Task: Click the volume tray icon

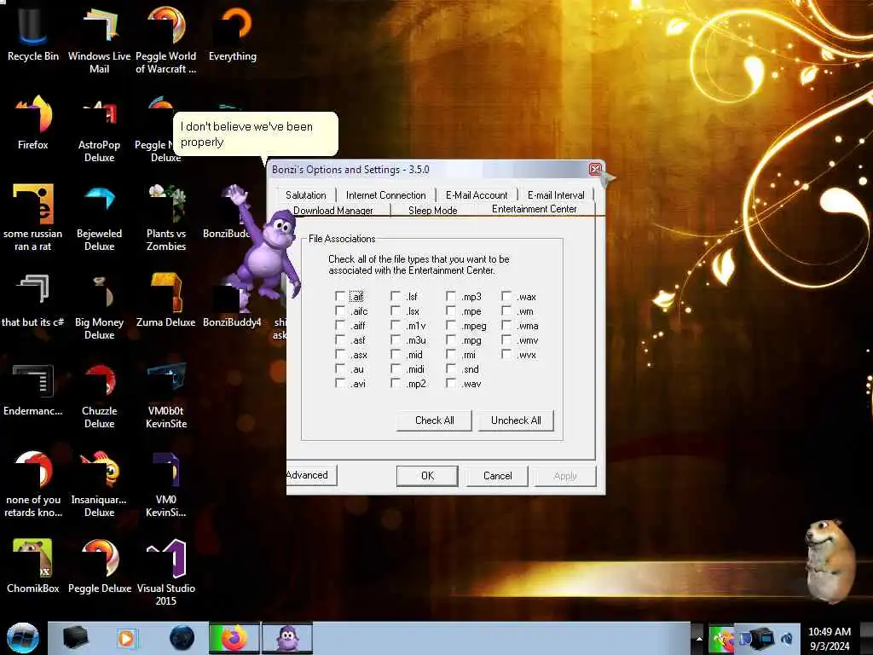Action: (x=787, y=638)
